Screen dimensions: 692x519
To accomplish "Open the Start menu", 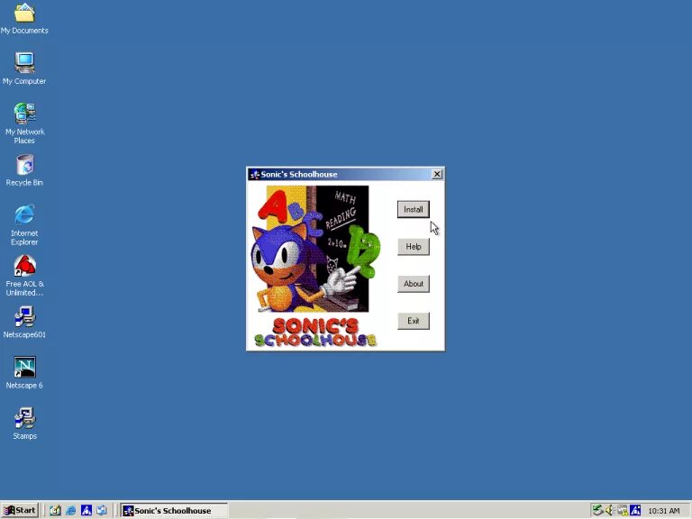I will [20, 511].
